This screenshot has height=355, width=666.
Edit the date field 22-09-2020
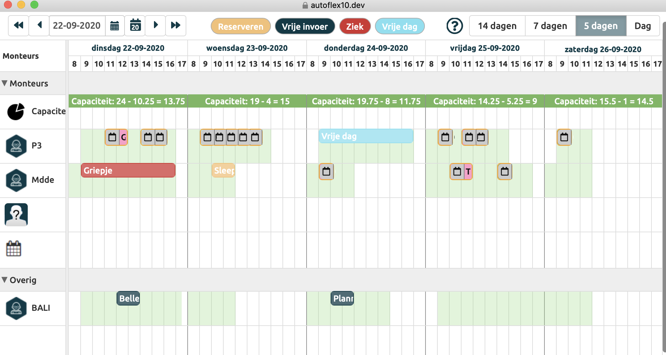tap(77, 26)
